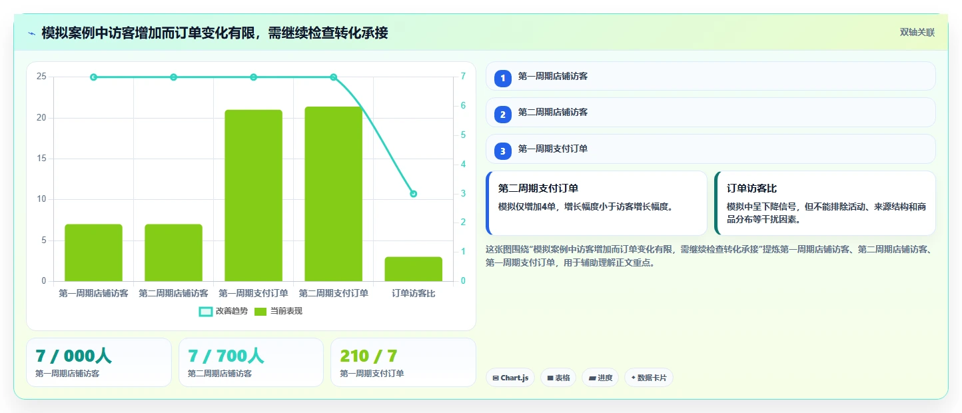
Task: Click the trend line point above 第二周期店铺访客
Action: click(173, 77)
